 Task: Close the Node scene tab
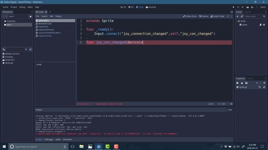tap(46, 12)
